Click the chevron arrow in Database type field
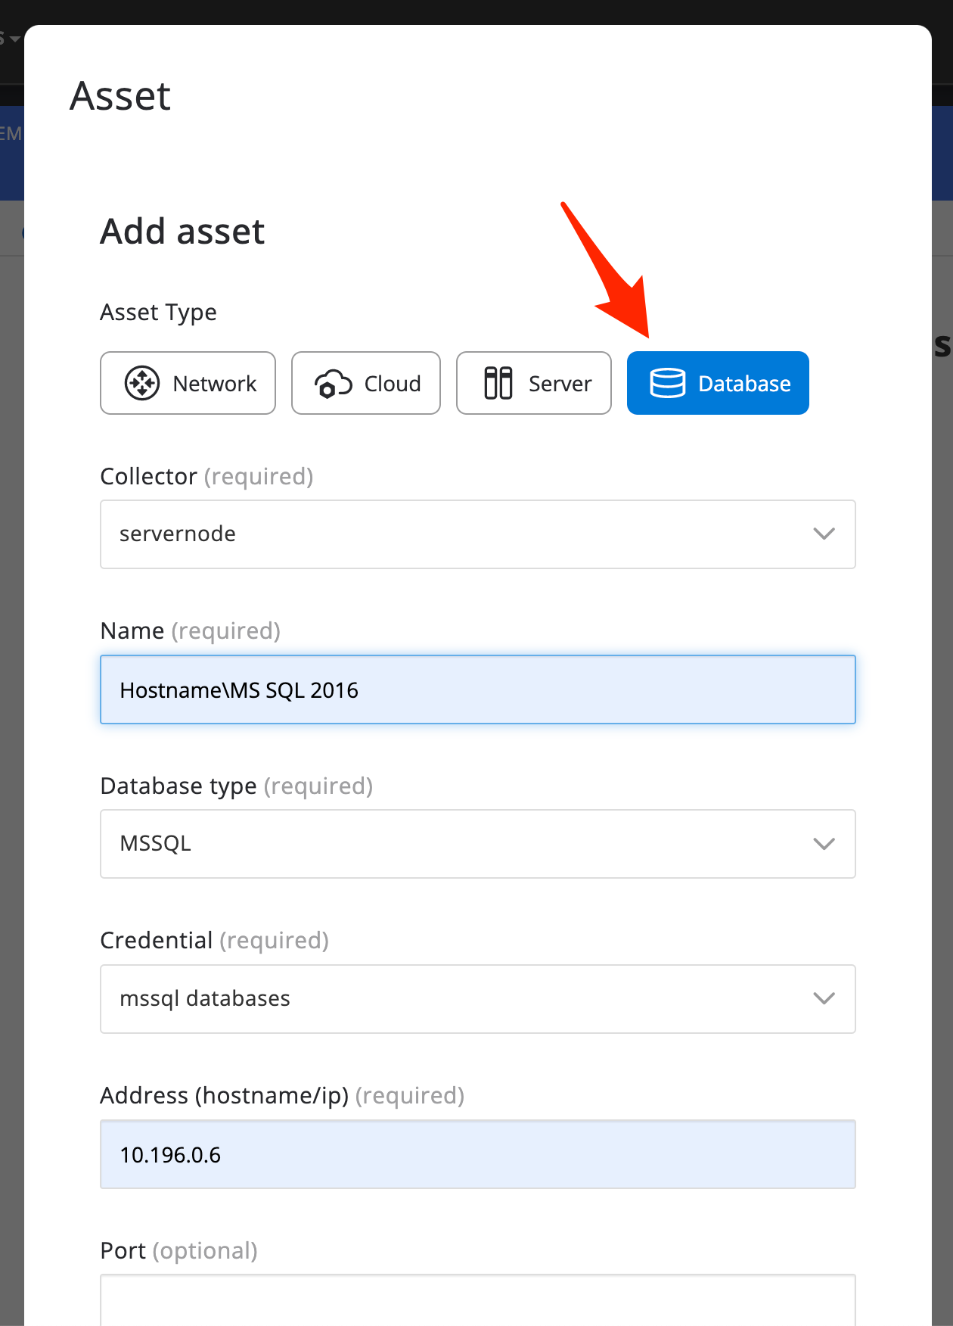This screenshot has width=953, height=1326. coord(824,843)
